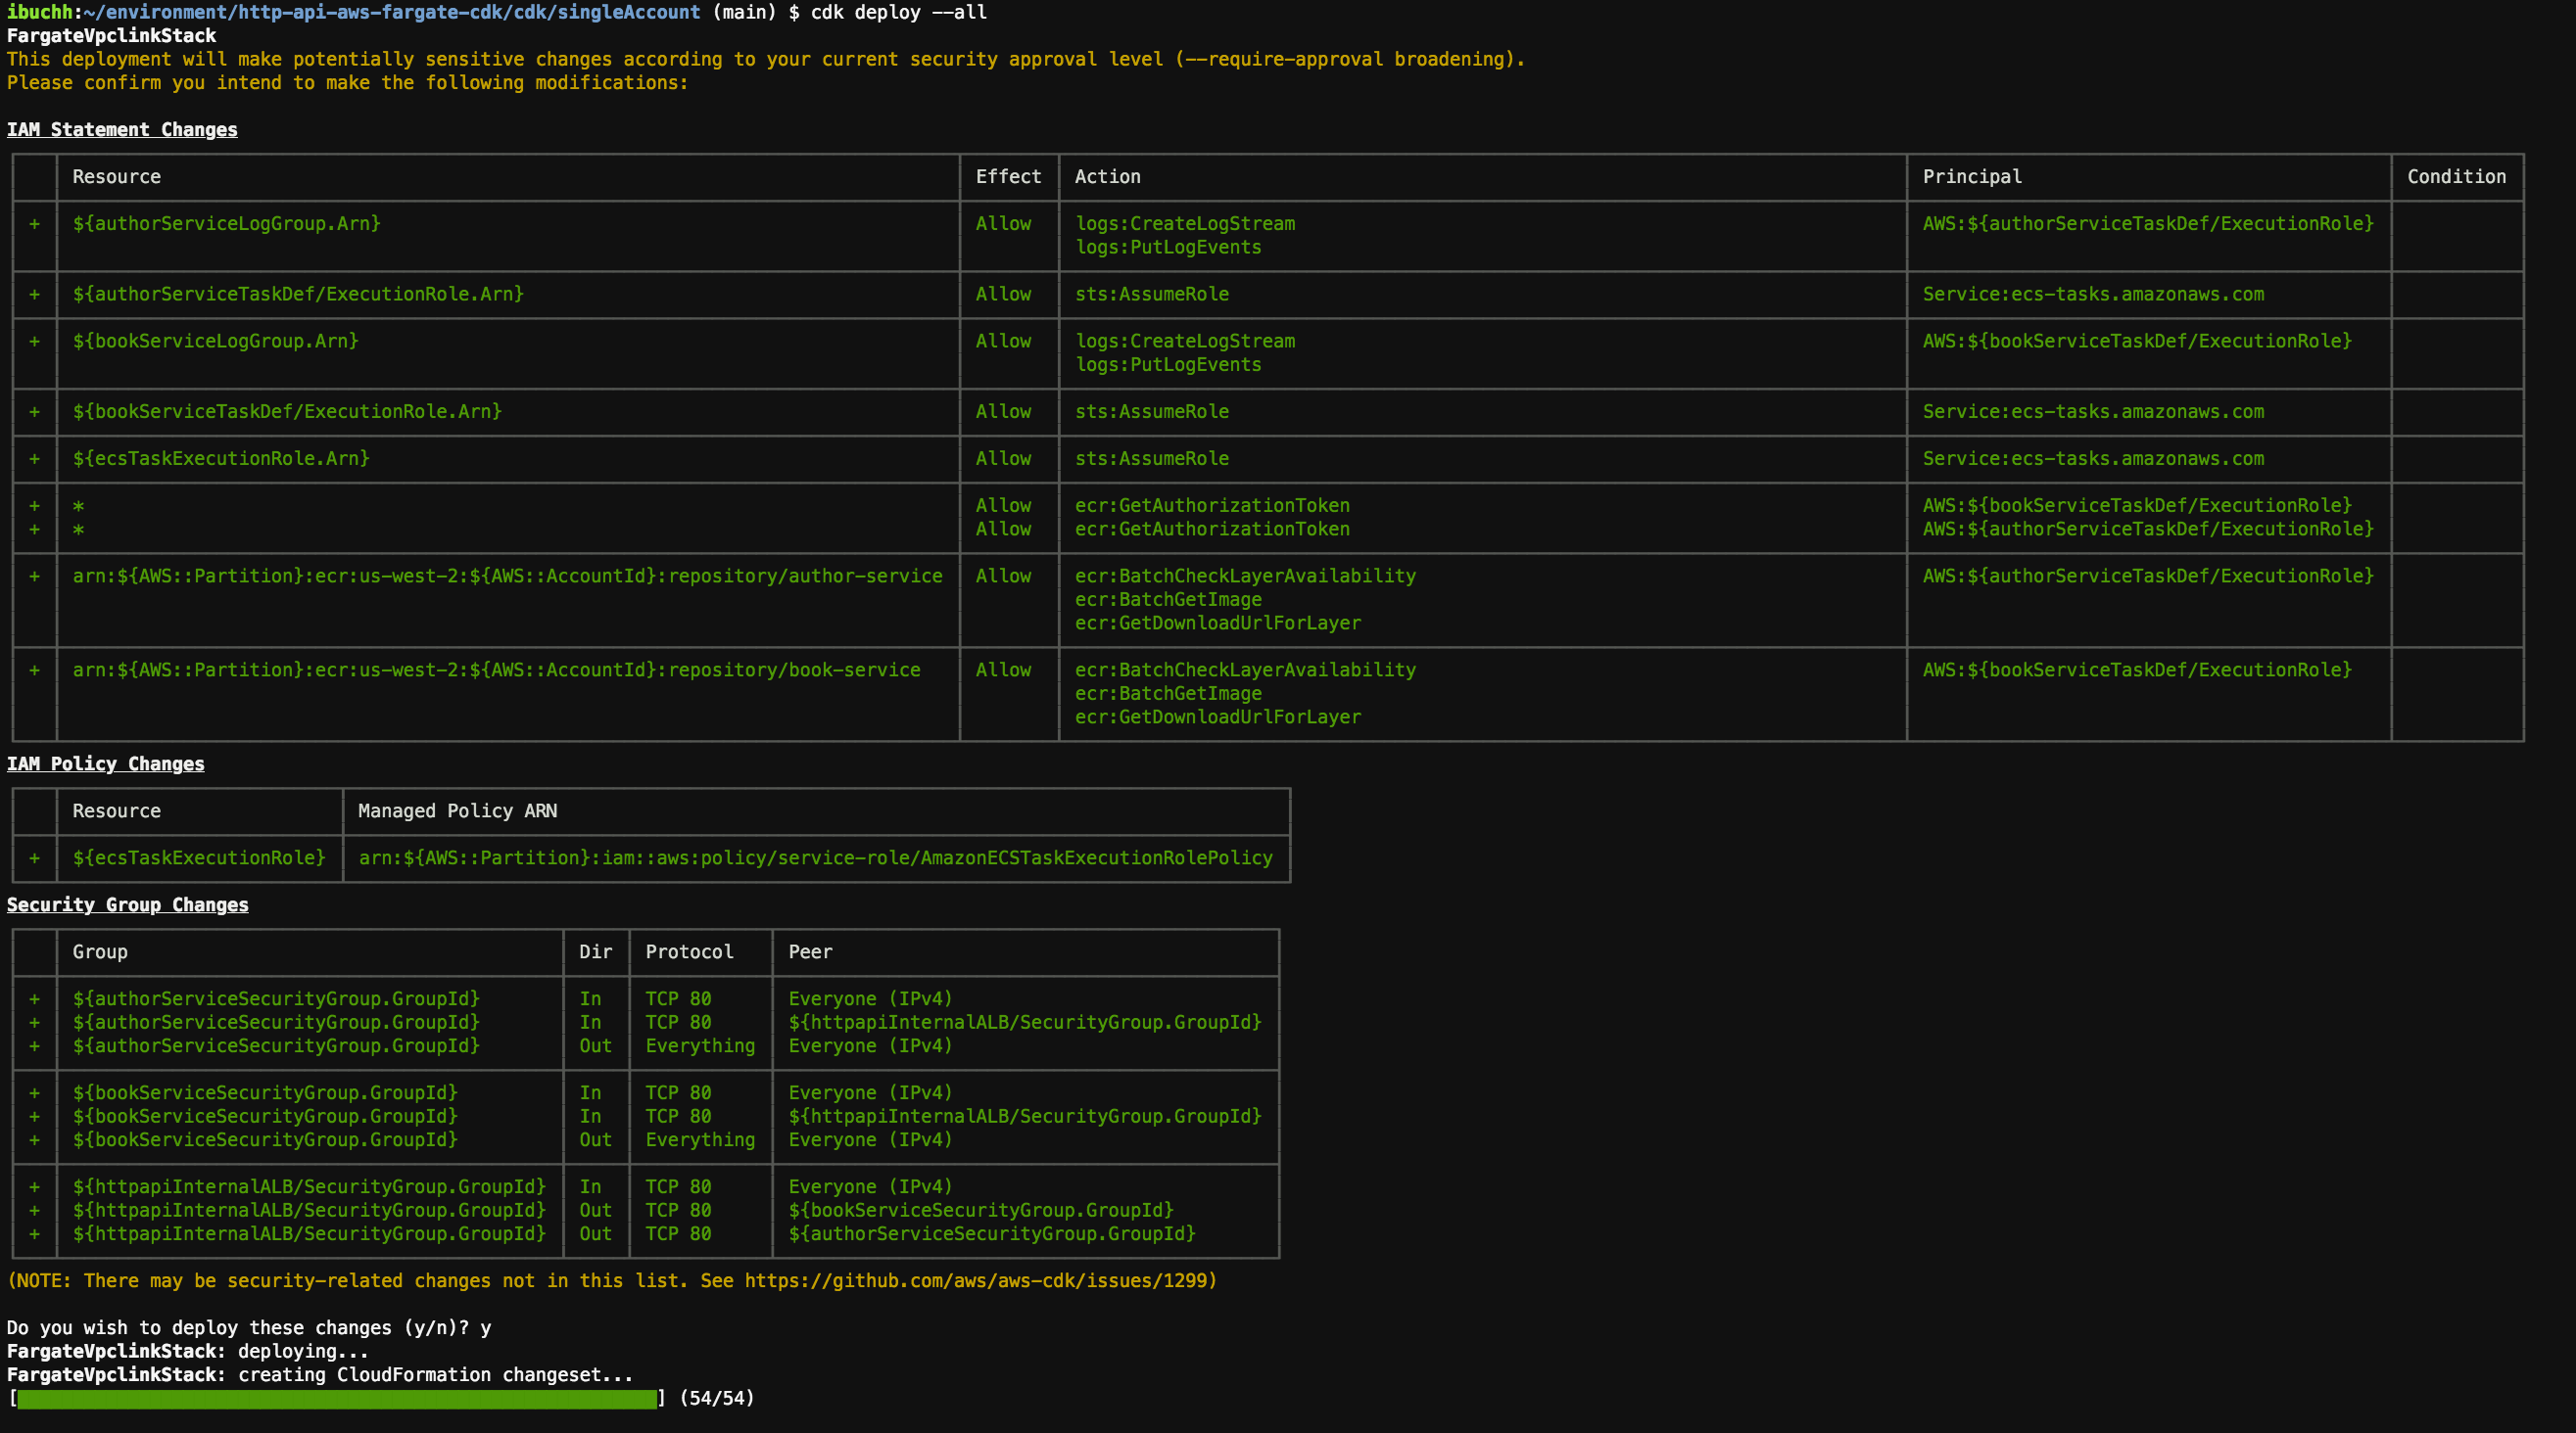Click the plus sign beside the author-service repository ARN
The height and width of the screenshot is (1433, 2576).
click(x=35, y=577)
